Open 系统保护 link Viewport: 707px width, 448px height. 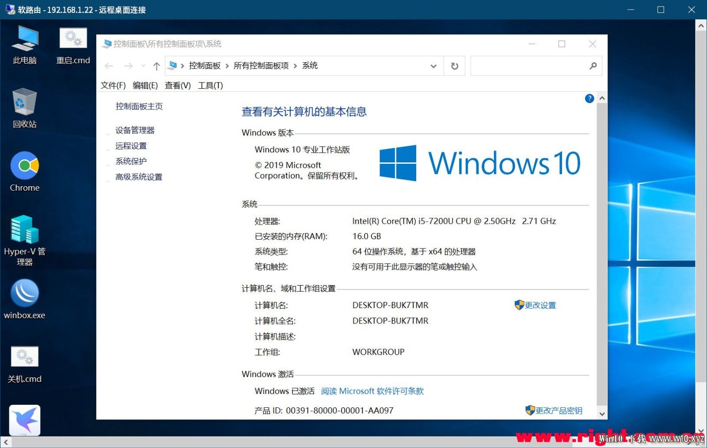coord(131,161)
